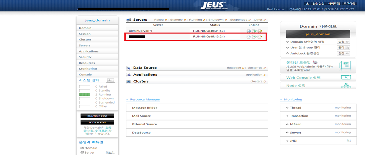
Task: Click the jeus_domain dark banner
Action: [x=318, y=34]
